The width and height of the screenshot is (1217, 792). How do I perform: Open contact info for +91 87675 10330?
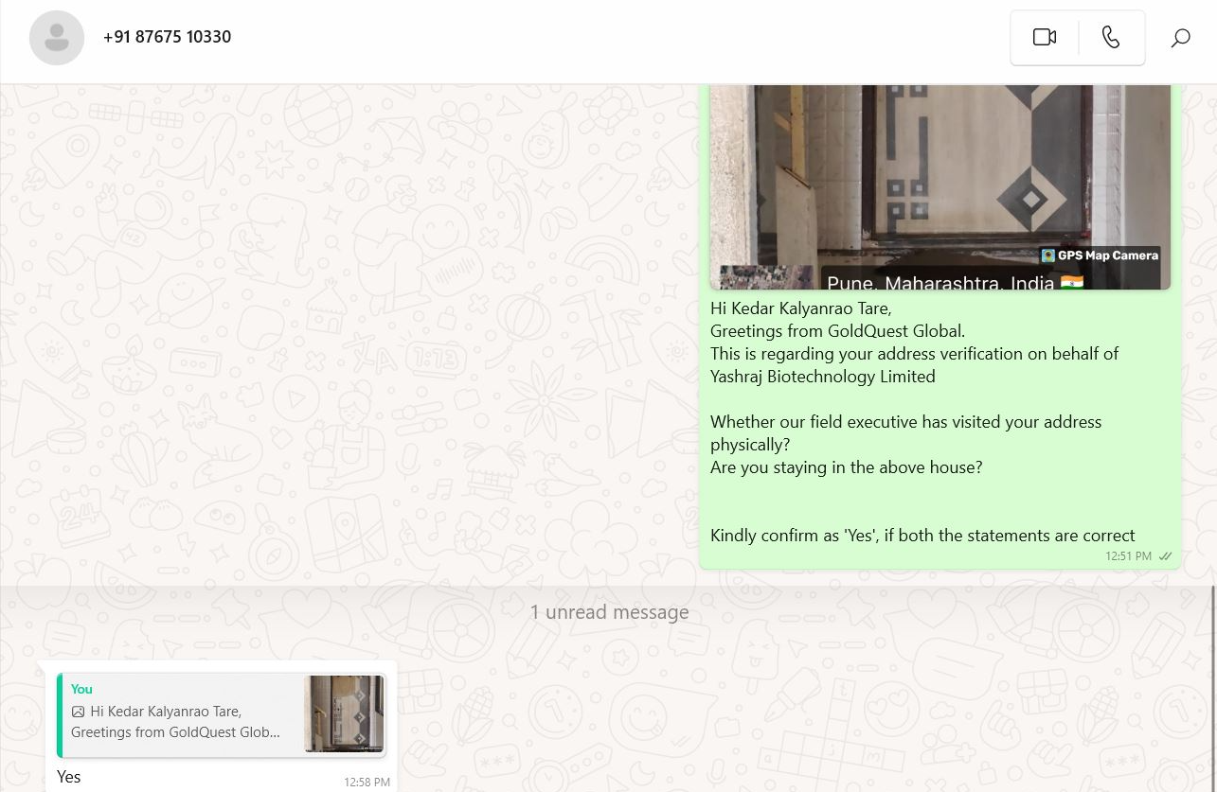point(167,37)
